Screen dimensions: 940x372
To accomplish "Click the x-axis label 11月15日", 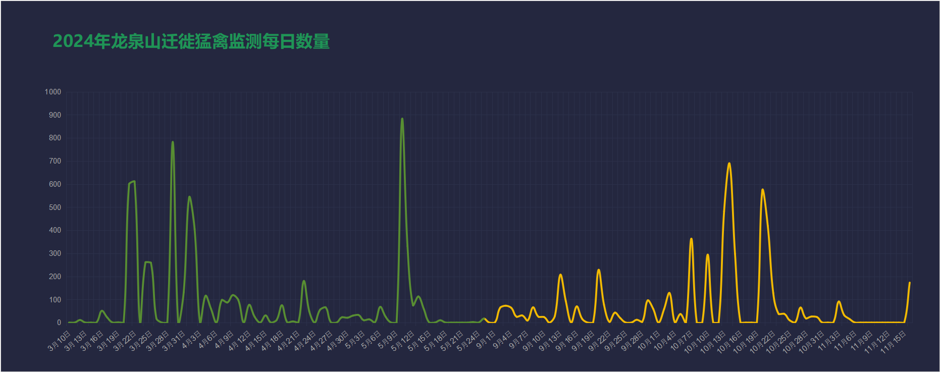I will pyautogui.click(x=894, y=342).
